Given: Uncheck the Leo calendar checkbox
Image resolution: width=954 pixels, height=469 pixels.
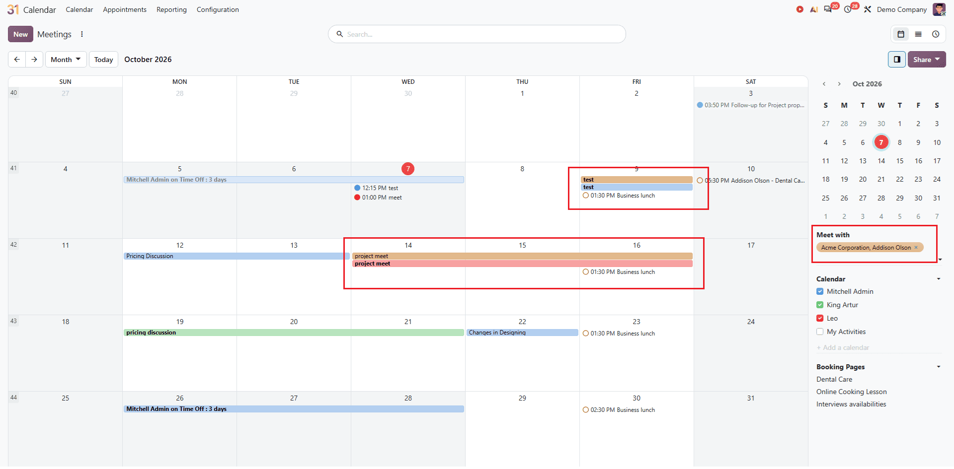Looking at the screenshot, I should point(820,319).
